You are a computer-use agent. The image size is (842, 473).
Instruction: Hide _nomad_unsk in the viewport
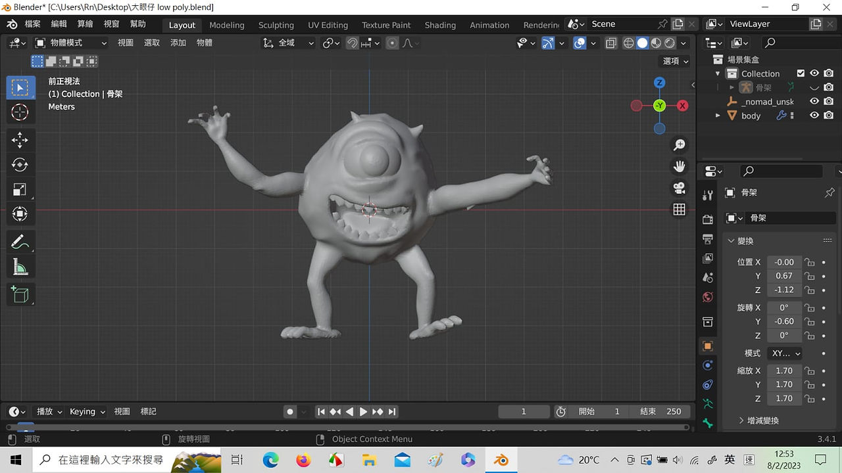814,101
